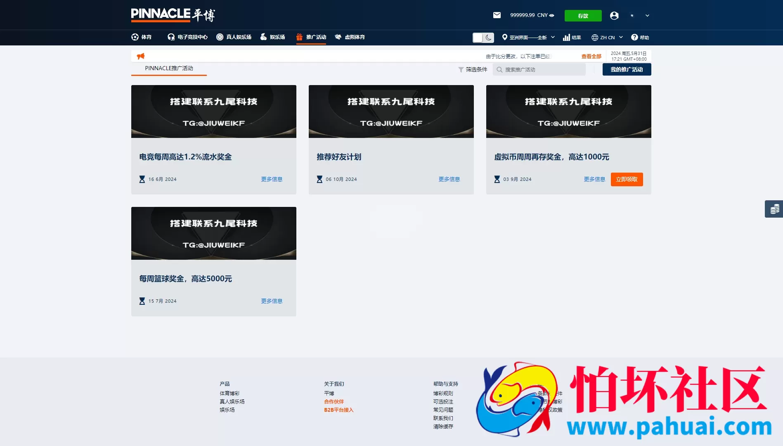Image resolution: width=783 pixels, height=446 pixels.
Task: Open banner image of 电竞每周高达1.2%流水奖金 card
Action: point(214,111)
